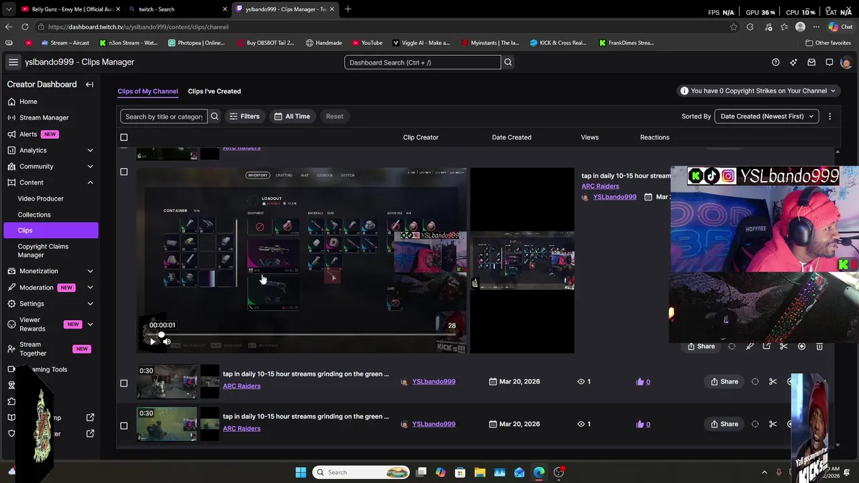Edit expanded clip with scissors icon

click(784, 346)
